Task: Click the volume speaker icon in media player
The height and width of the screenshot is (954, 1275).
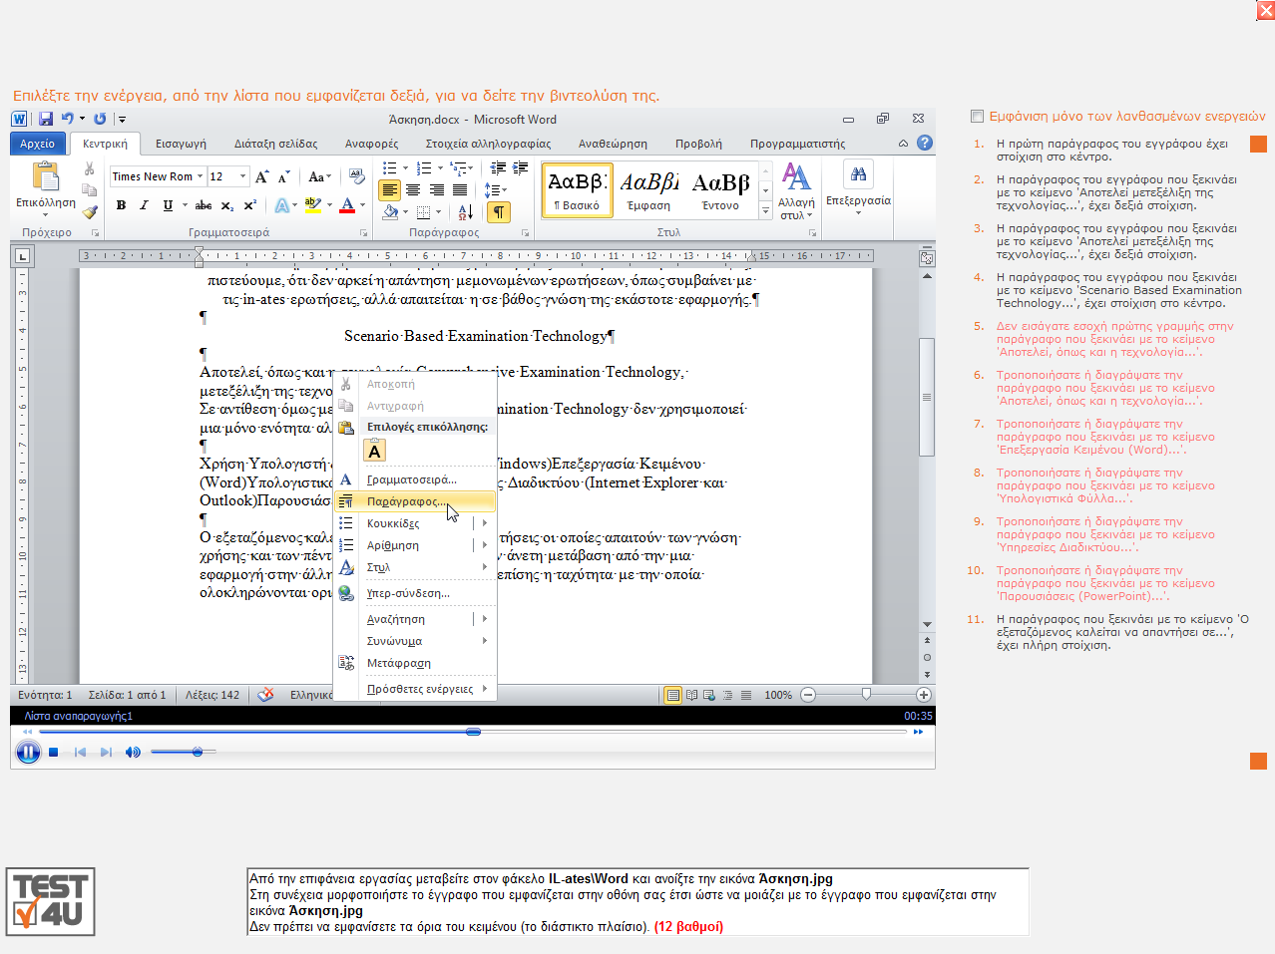Action: 133,752
